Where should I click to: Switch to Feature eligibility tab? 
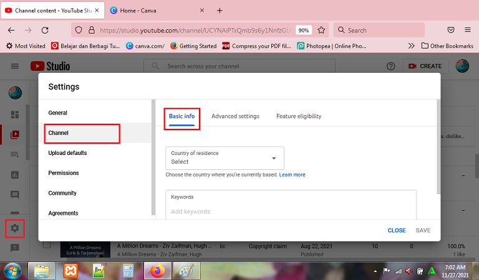tap(299, 116)
